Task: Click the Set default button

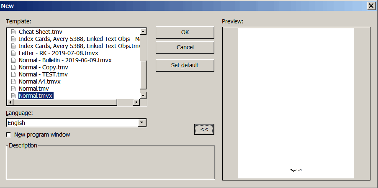Action: click(x=185, y=65)
